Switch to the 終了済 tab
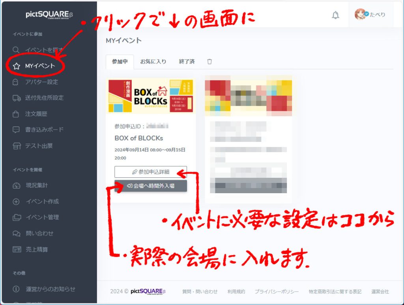 (187, 62)
